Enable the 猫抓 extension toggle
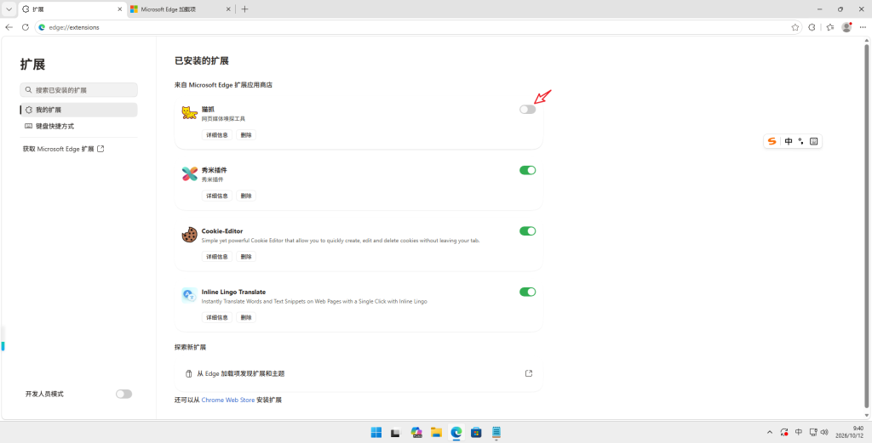The image size is (872, 443). click(527, 110)
